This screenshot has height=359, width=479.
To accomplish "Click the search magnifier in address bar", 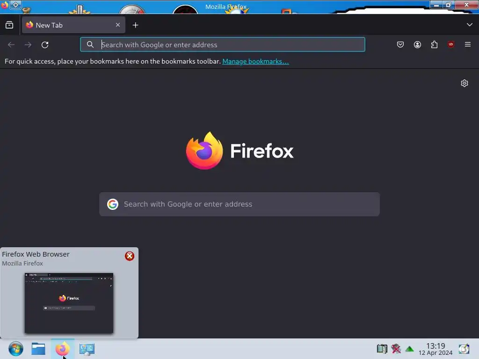I will 90,44.
